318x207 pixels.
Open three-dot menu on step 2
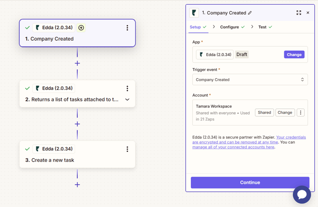tap(127, 89)
